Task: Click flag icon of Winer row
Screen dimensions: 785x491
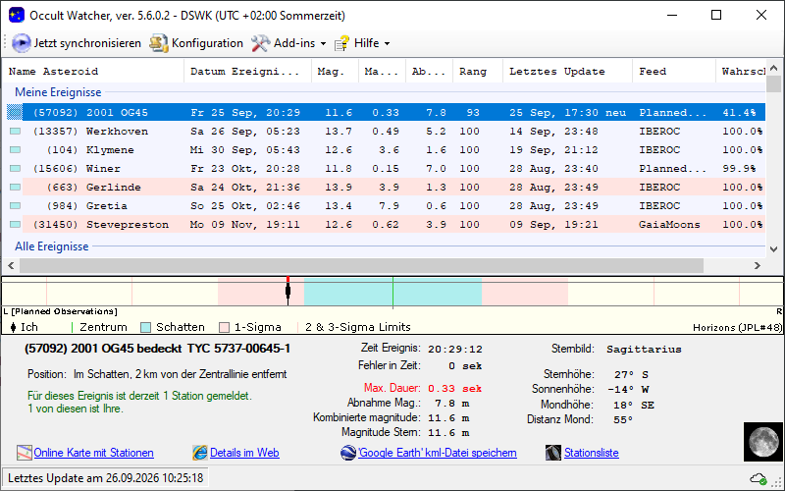Action: [15, 168]
